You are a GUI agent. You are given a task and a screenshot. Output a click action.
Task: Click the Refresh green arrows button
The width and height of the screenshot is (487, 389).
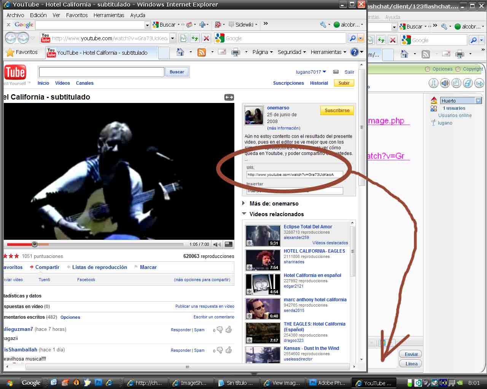click(x=195, y=38)
